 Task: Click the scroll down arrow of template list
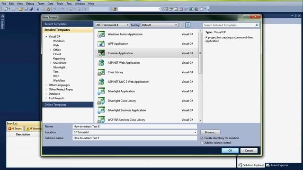[x=200, y=121]
